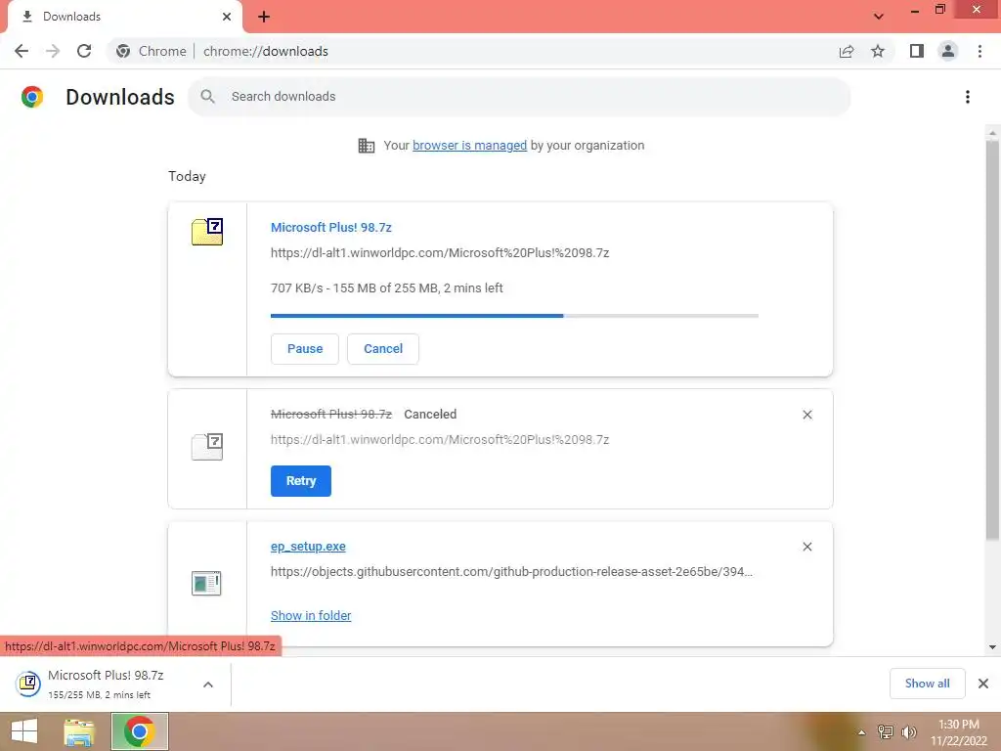
Task: Close the Downloads tab
Action: 227,17
